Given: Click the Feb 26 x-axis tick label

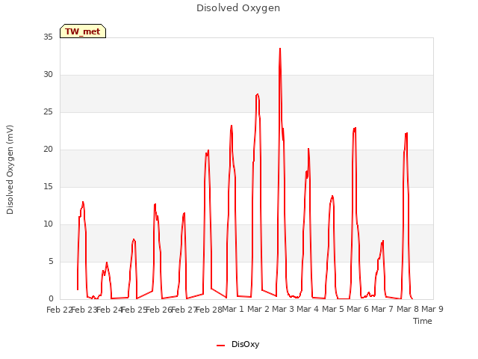Looking at the screenshot, I should [159, 310].
